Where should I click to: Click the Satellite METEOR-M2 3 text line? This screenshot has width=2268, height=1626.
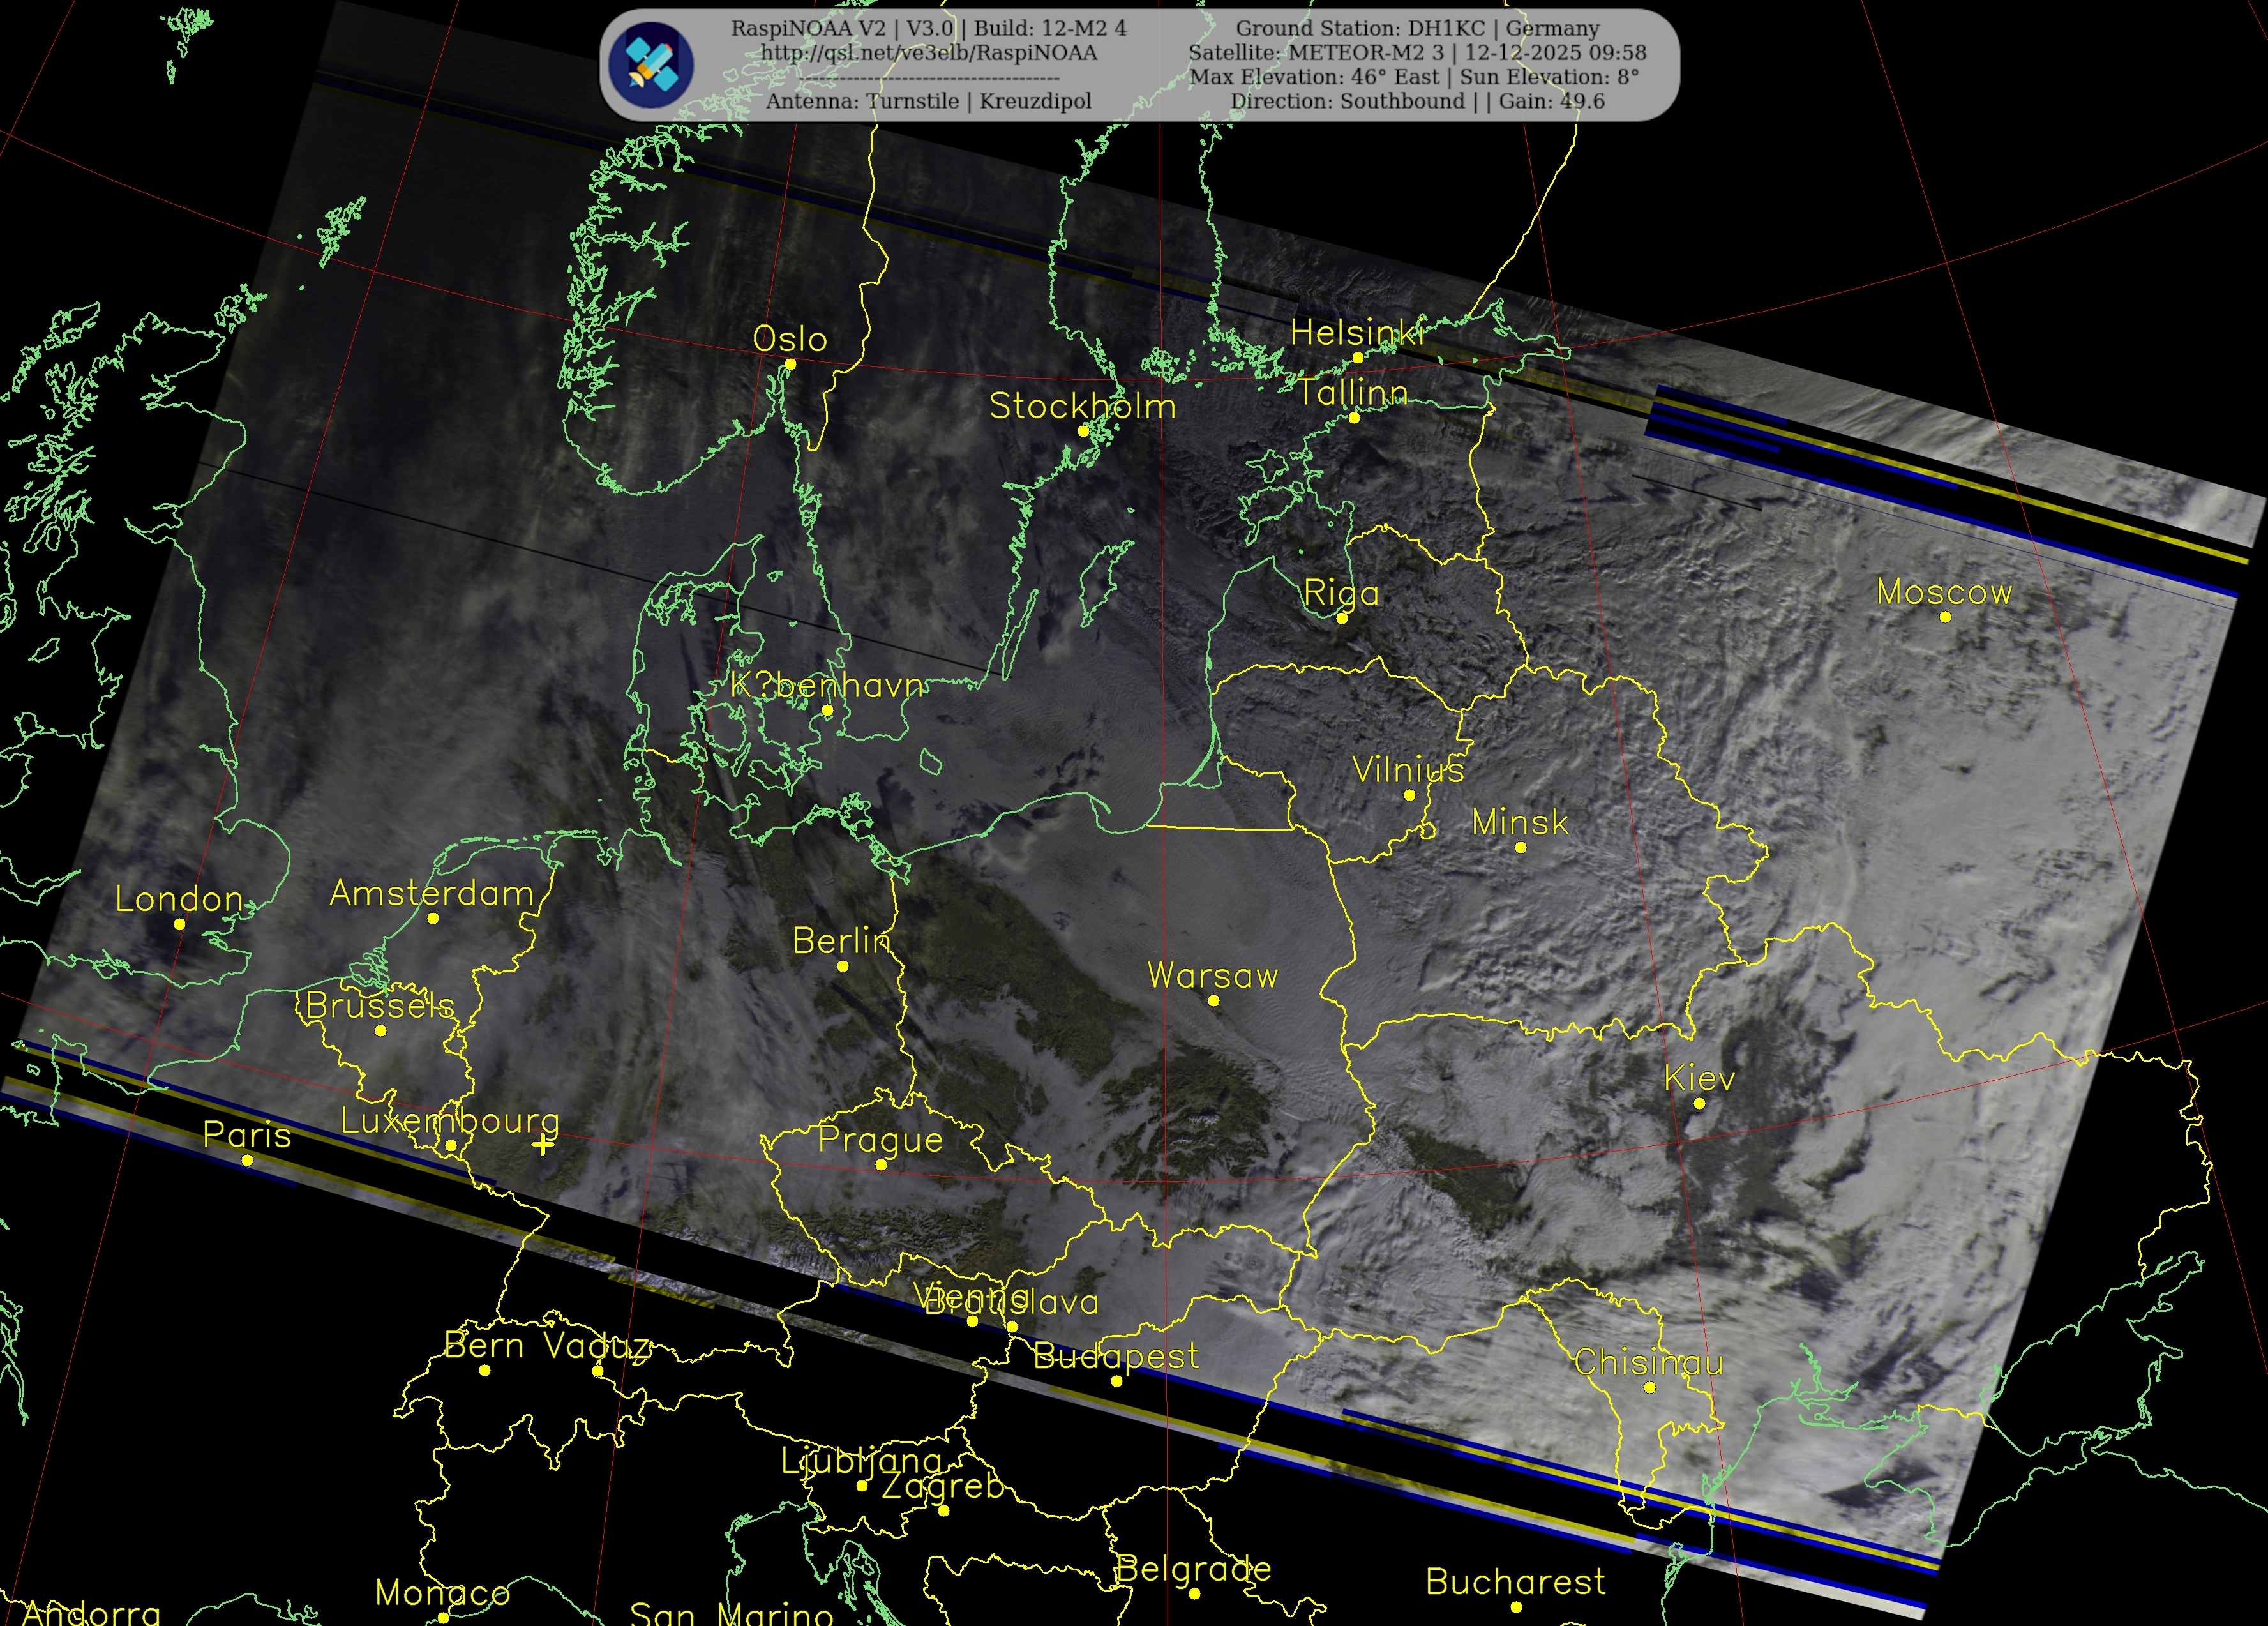[1417, 53]
